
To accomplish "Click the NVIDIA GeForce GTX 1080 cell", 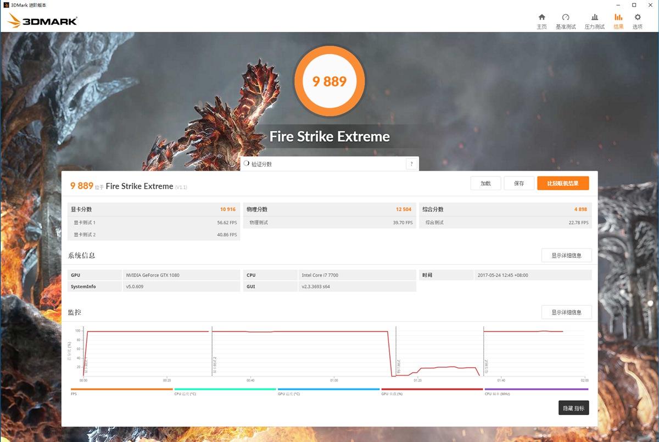I will [x=181, y=275].
